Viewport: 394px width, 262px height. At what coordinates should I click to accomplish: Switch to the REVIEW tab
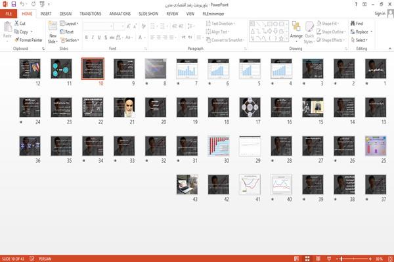(x=172, y=14)
